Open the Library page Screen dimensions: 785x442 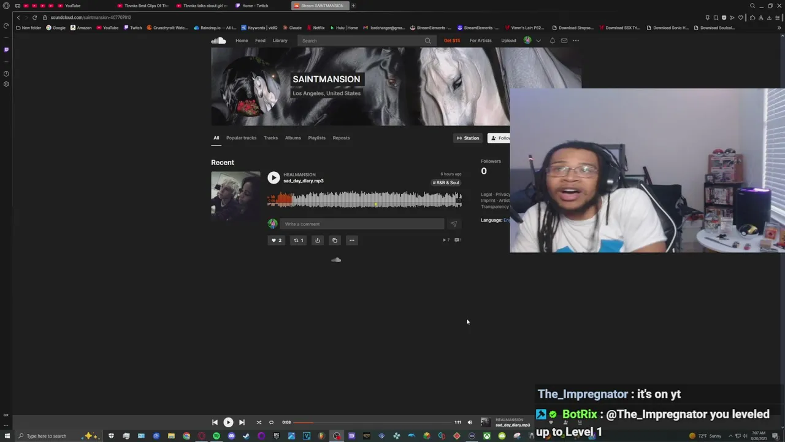tap(280, 41)
